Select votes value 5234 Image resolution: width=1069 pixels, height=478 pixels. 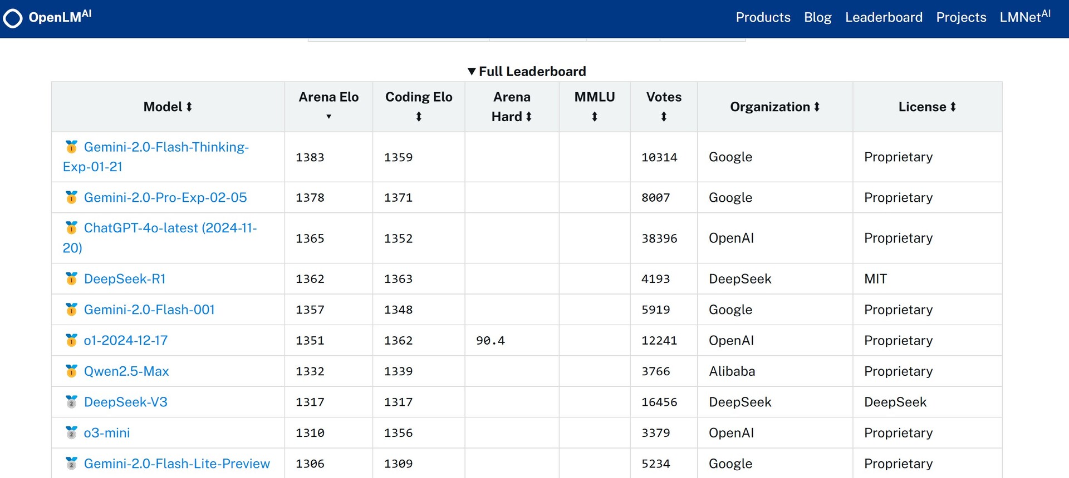point(656,464)
